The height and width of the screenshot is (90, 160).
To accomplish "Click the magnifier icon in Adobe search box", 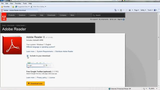I will click(x=94, y=15).
